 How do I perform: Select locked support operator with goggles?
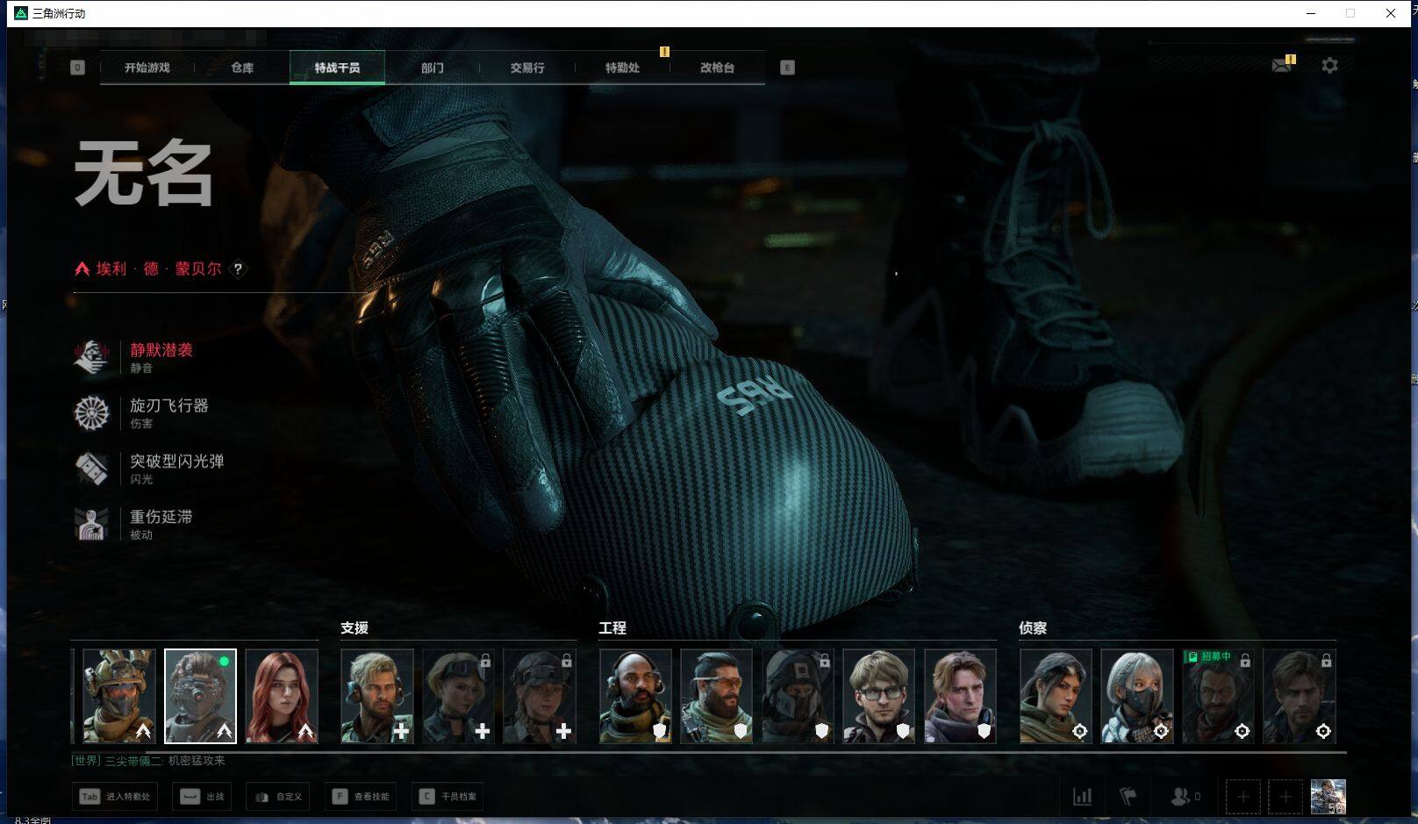tap(458, 696)
